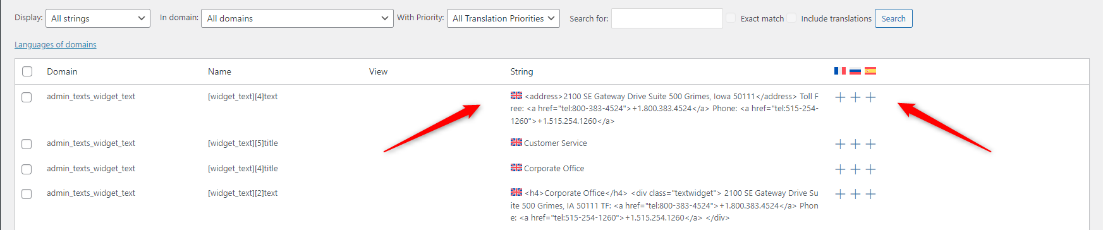The height and width of the screenshot is (230, 1103).
Task: Add French translation for [widget_text][2]text string
Action: coord(840,194)
